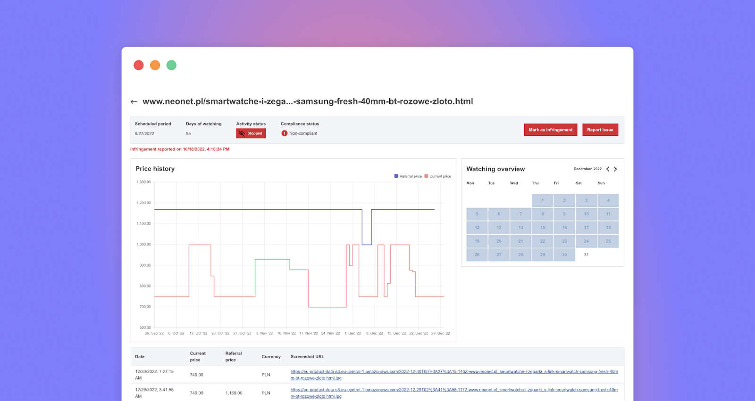755x401 pixels.
Task: Select December 30 in the calendar
Action: (x=564, y=255)
